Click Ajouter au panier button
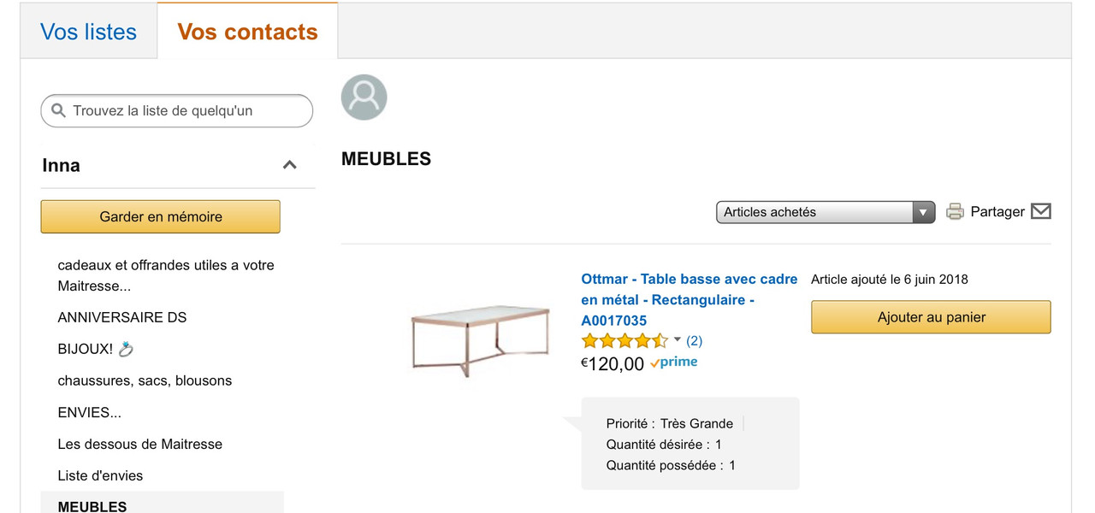 931,317
